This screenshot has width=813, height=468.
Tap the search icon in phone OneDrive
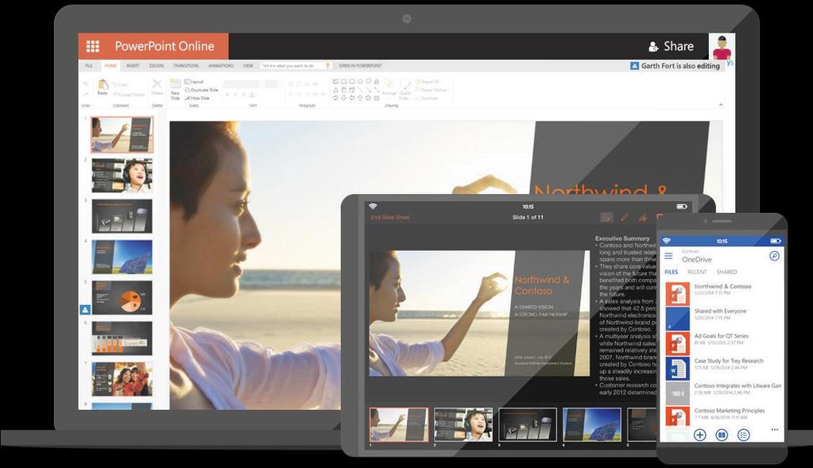click(774, 256)
